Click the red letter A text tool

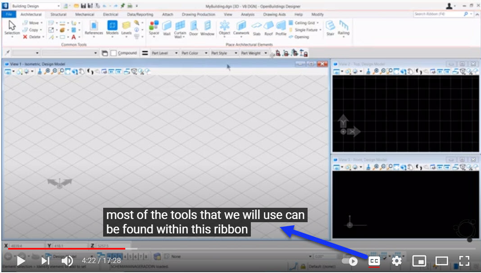[x=73, y=37]
